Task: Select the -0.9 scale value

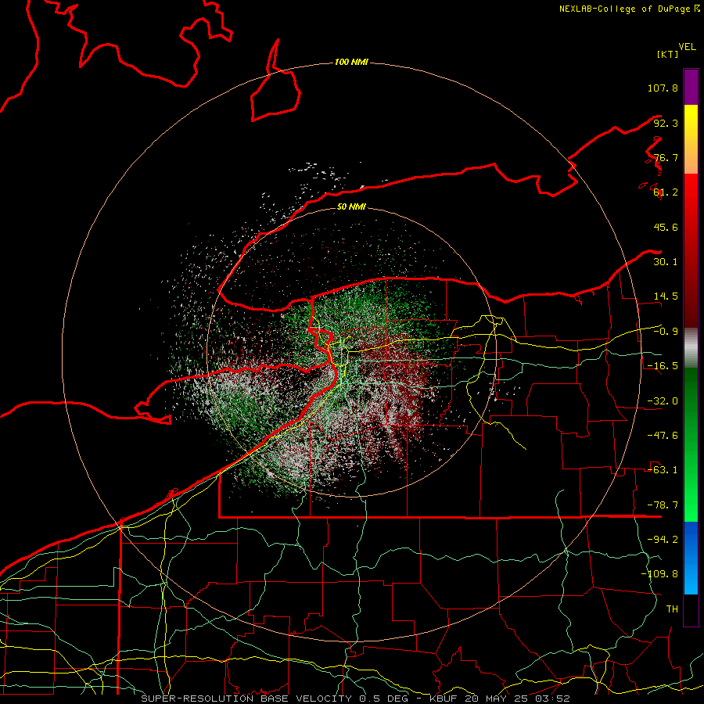Action: pyautogui.click(x=666, y=332)
